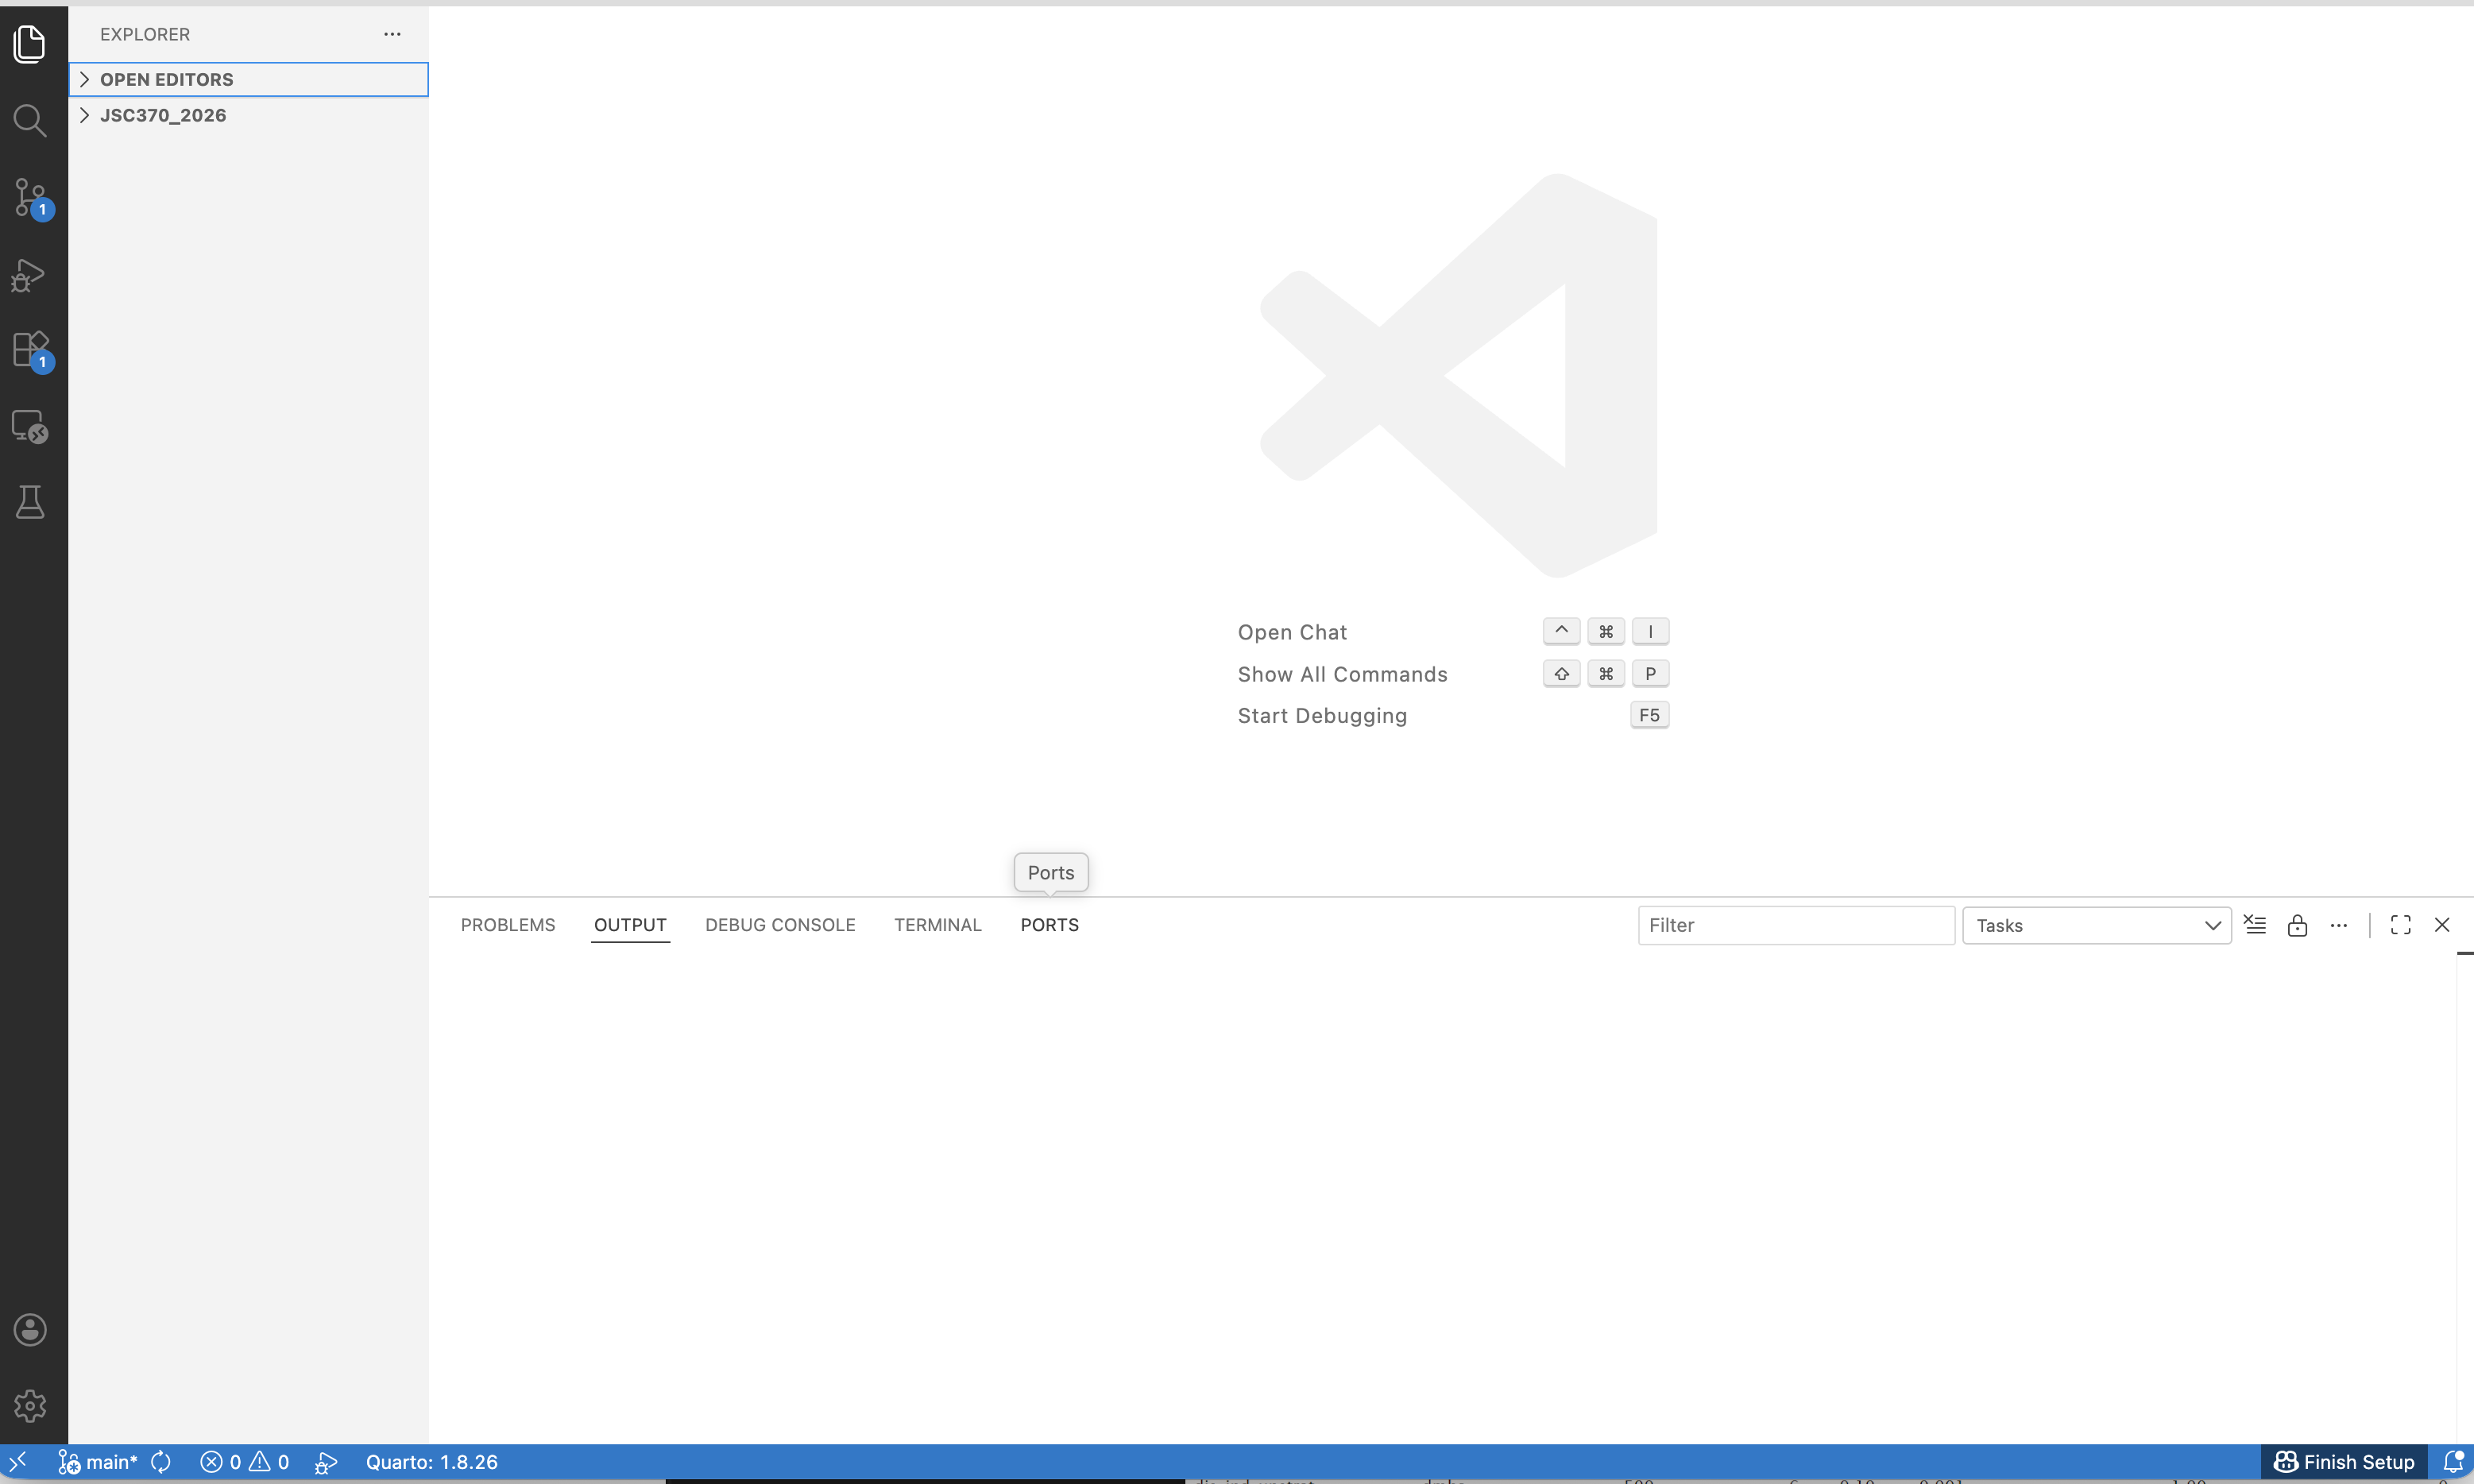The image size is (2474, 1484).
Task: Open Run and Debug view
Action: pos(30,275)
